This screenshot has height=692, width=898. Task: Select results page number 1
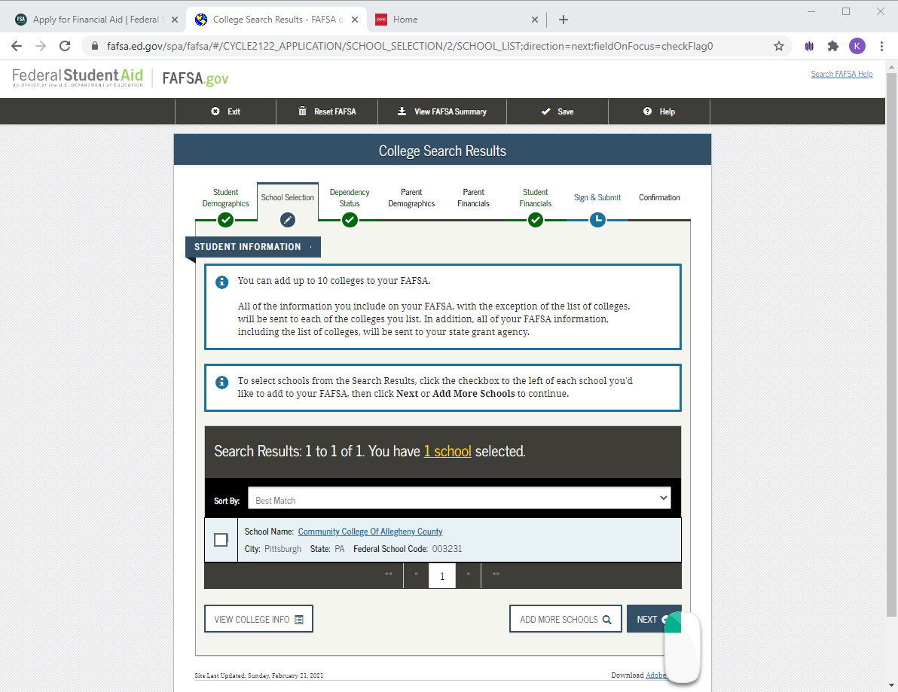[x=442, y=576]
